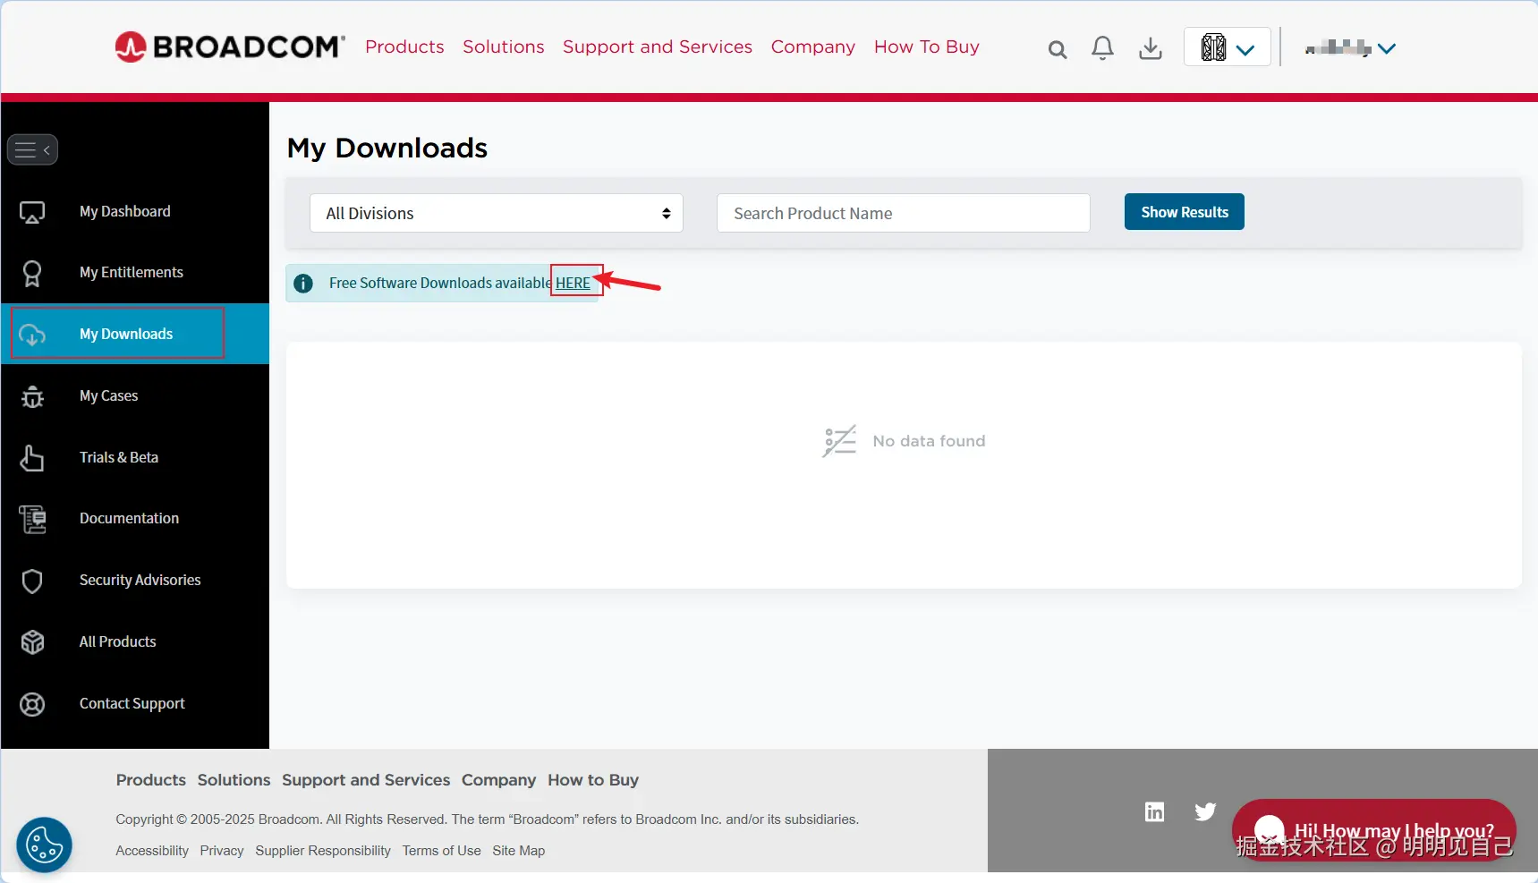Open the Privacy footer link
The width and height of the screenshot is (1538, 883).
222,851
